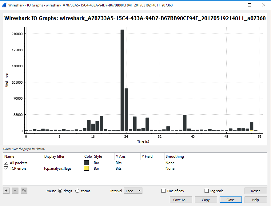Remove the selected graph with the minus button
Viewport: 271px width, 206px height.
click(x=15, y=191)
